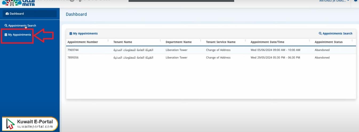Sort by Appointment Date/Time column arrow

tap(309, 41)
